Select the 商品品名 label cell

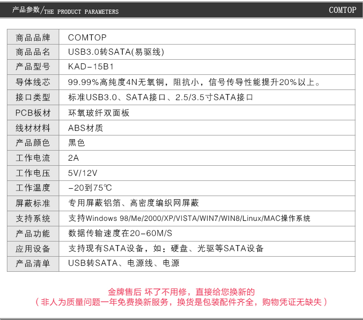[x=33, y=52]
